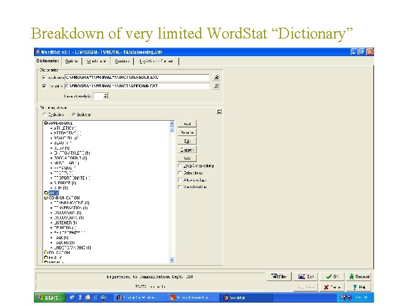This screenshot has height=306, width=408.
Task: Browse for the exclusion dictionary file
Action: coord(216,77)
